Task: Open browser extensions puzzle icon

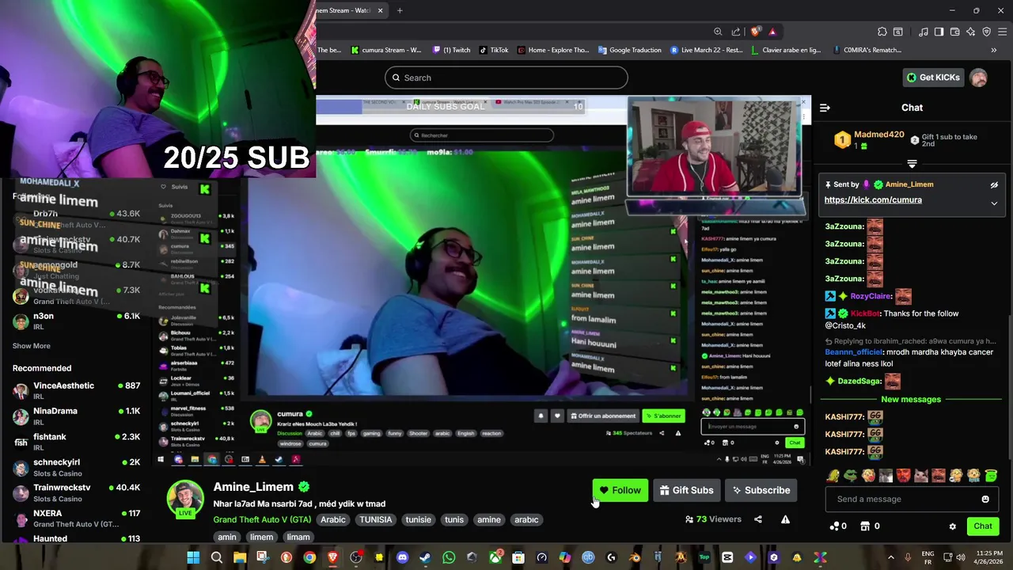Action: click(882, 32)
